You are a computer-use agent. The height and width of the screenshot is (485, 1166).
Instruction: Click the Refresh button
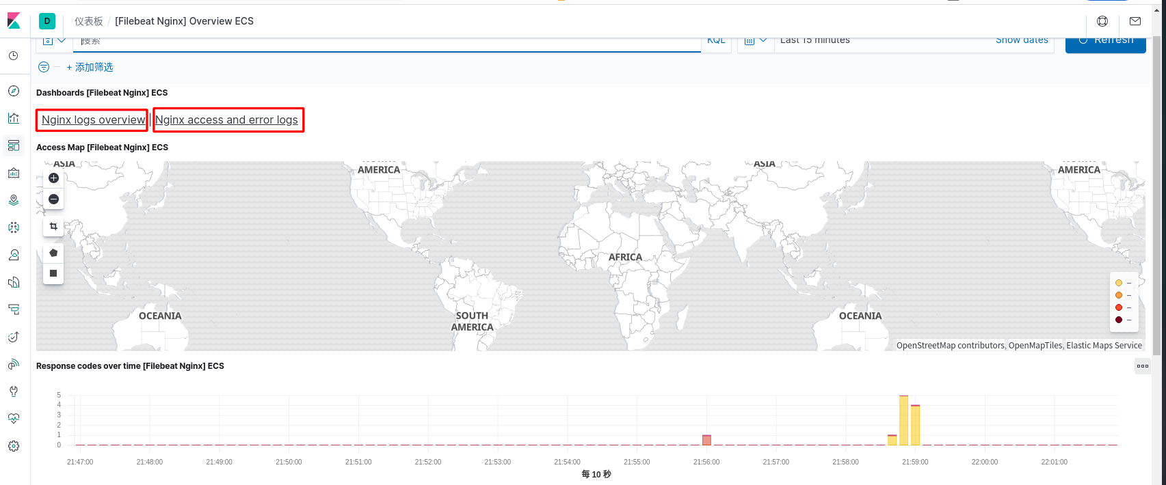coord(1106,42)
